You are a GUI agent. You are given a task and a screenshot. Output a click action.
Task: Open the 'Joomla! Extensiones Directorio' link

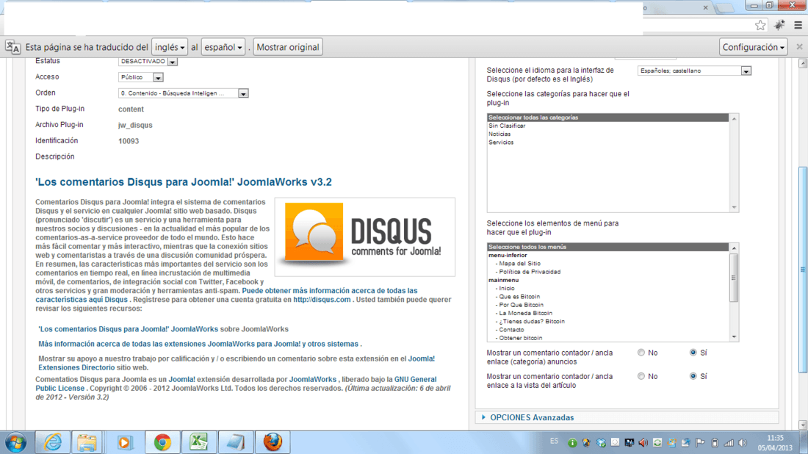[x=237, y=363]
